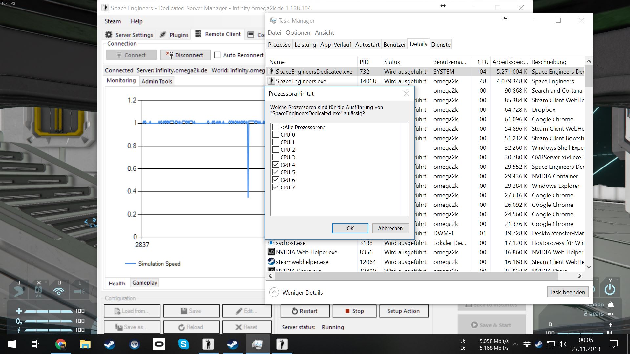
Task: Click the Dropbox tray icon
Action: [x=527, y=344]
